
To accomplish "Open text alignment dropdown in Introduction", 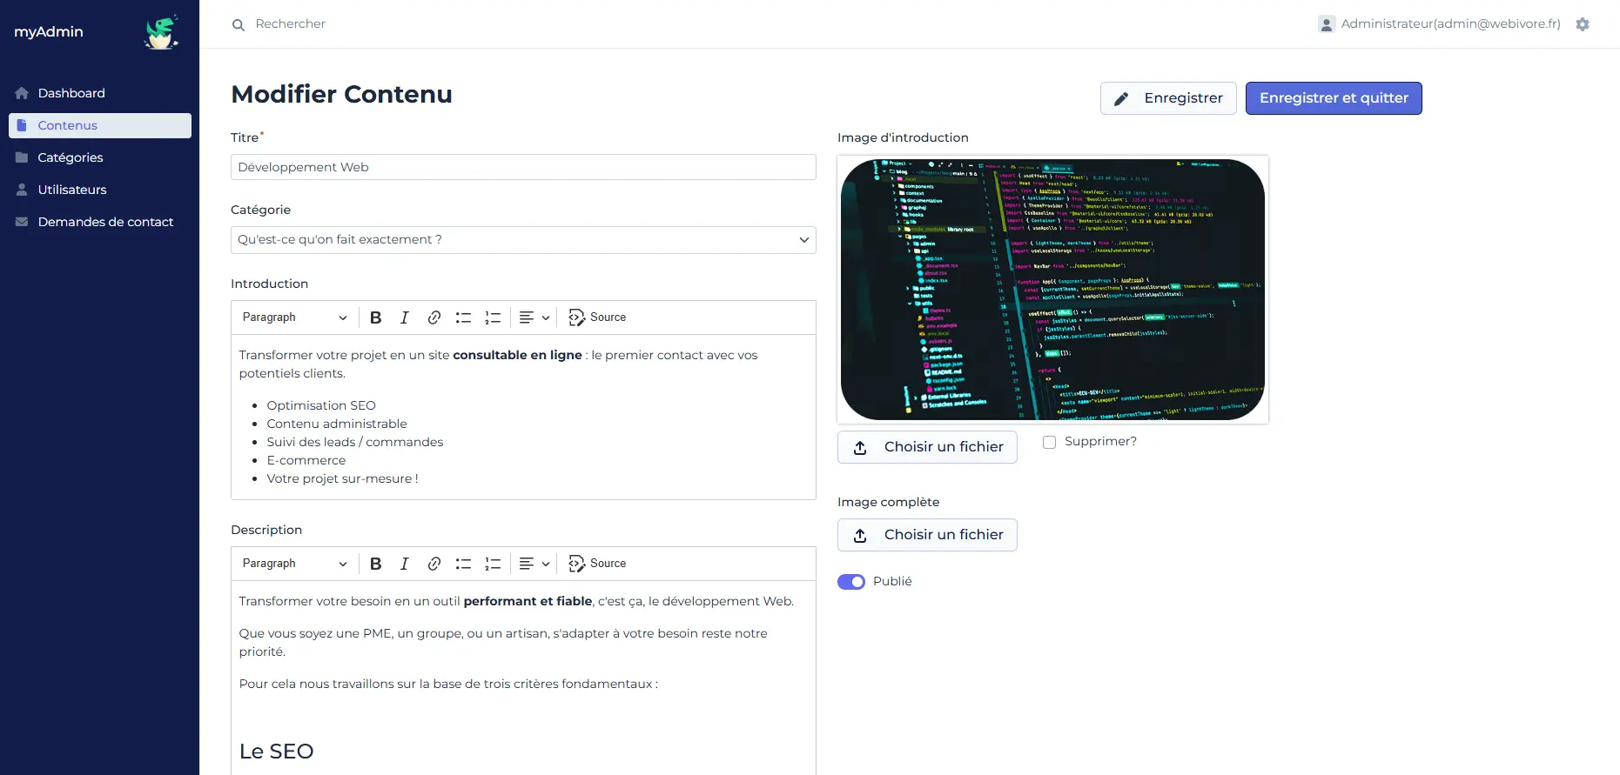I will pos(534,317).
